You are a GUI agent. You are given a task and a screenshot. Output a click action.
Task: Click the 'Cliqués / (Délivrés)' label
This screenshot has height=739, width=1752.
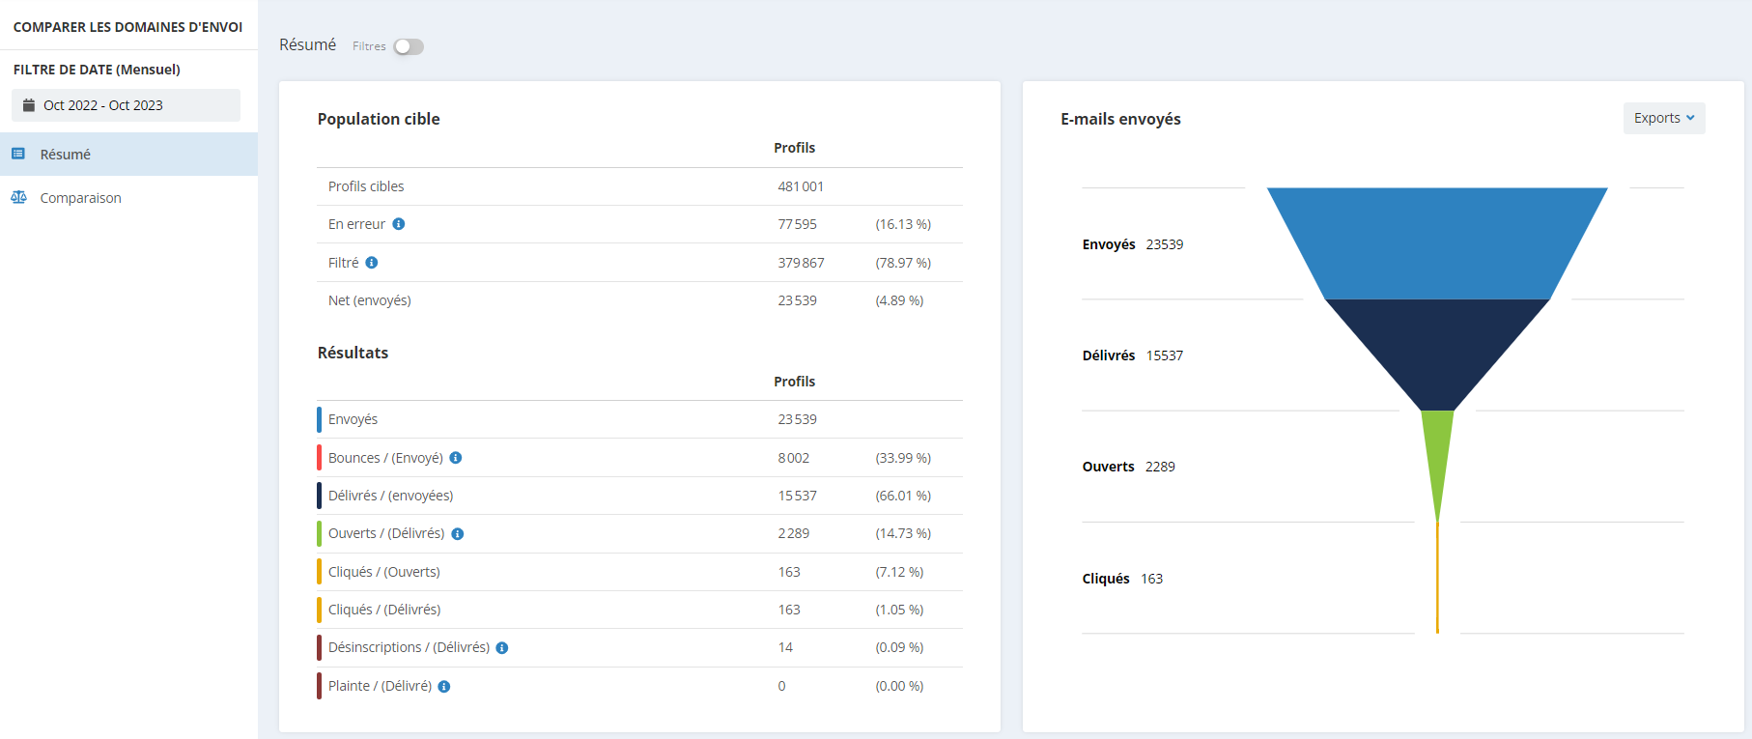tap(384, 610)
